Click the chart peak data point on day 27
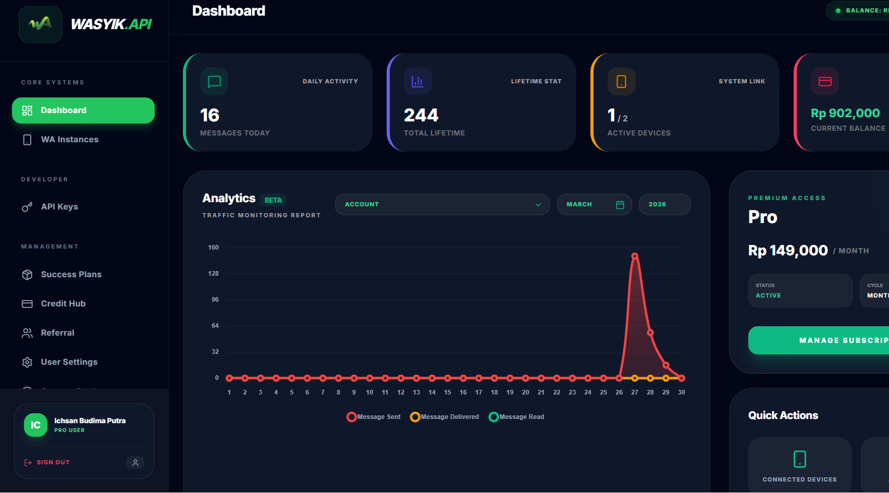 tap(635, 256)
